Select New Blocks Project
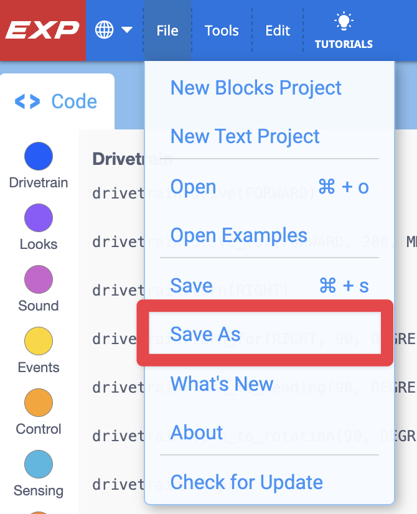 click(x=256, y=88)
